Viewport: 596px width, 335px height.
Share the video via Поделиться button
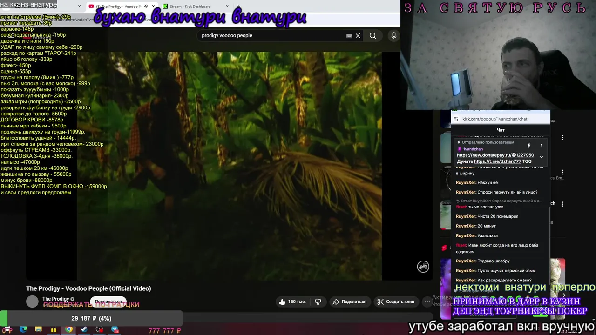349,301
